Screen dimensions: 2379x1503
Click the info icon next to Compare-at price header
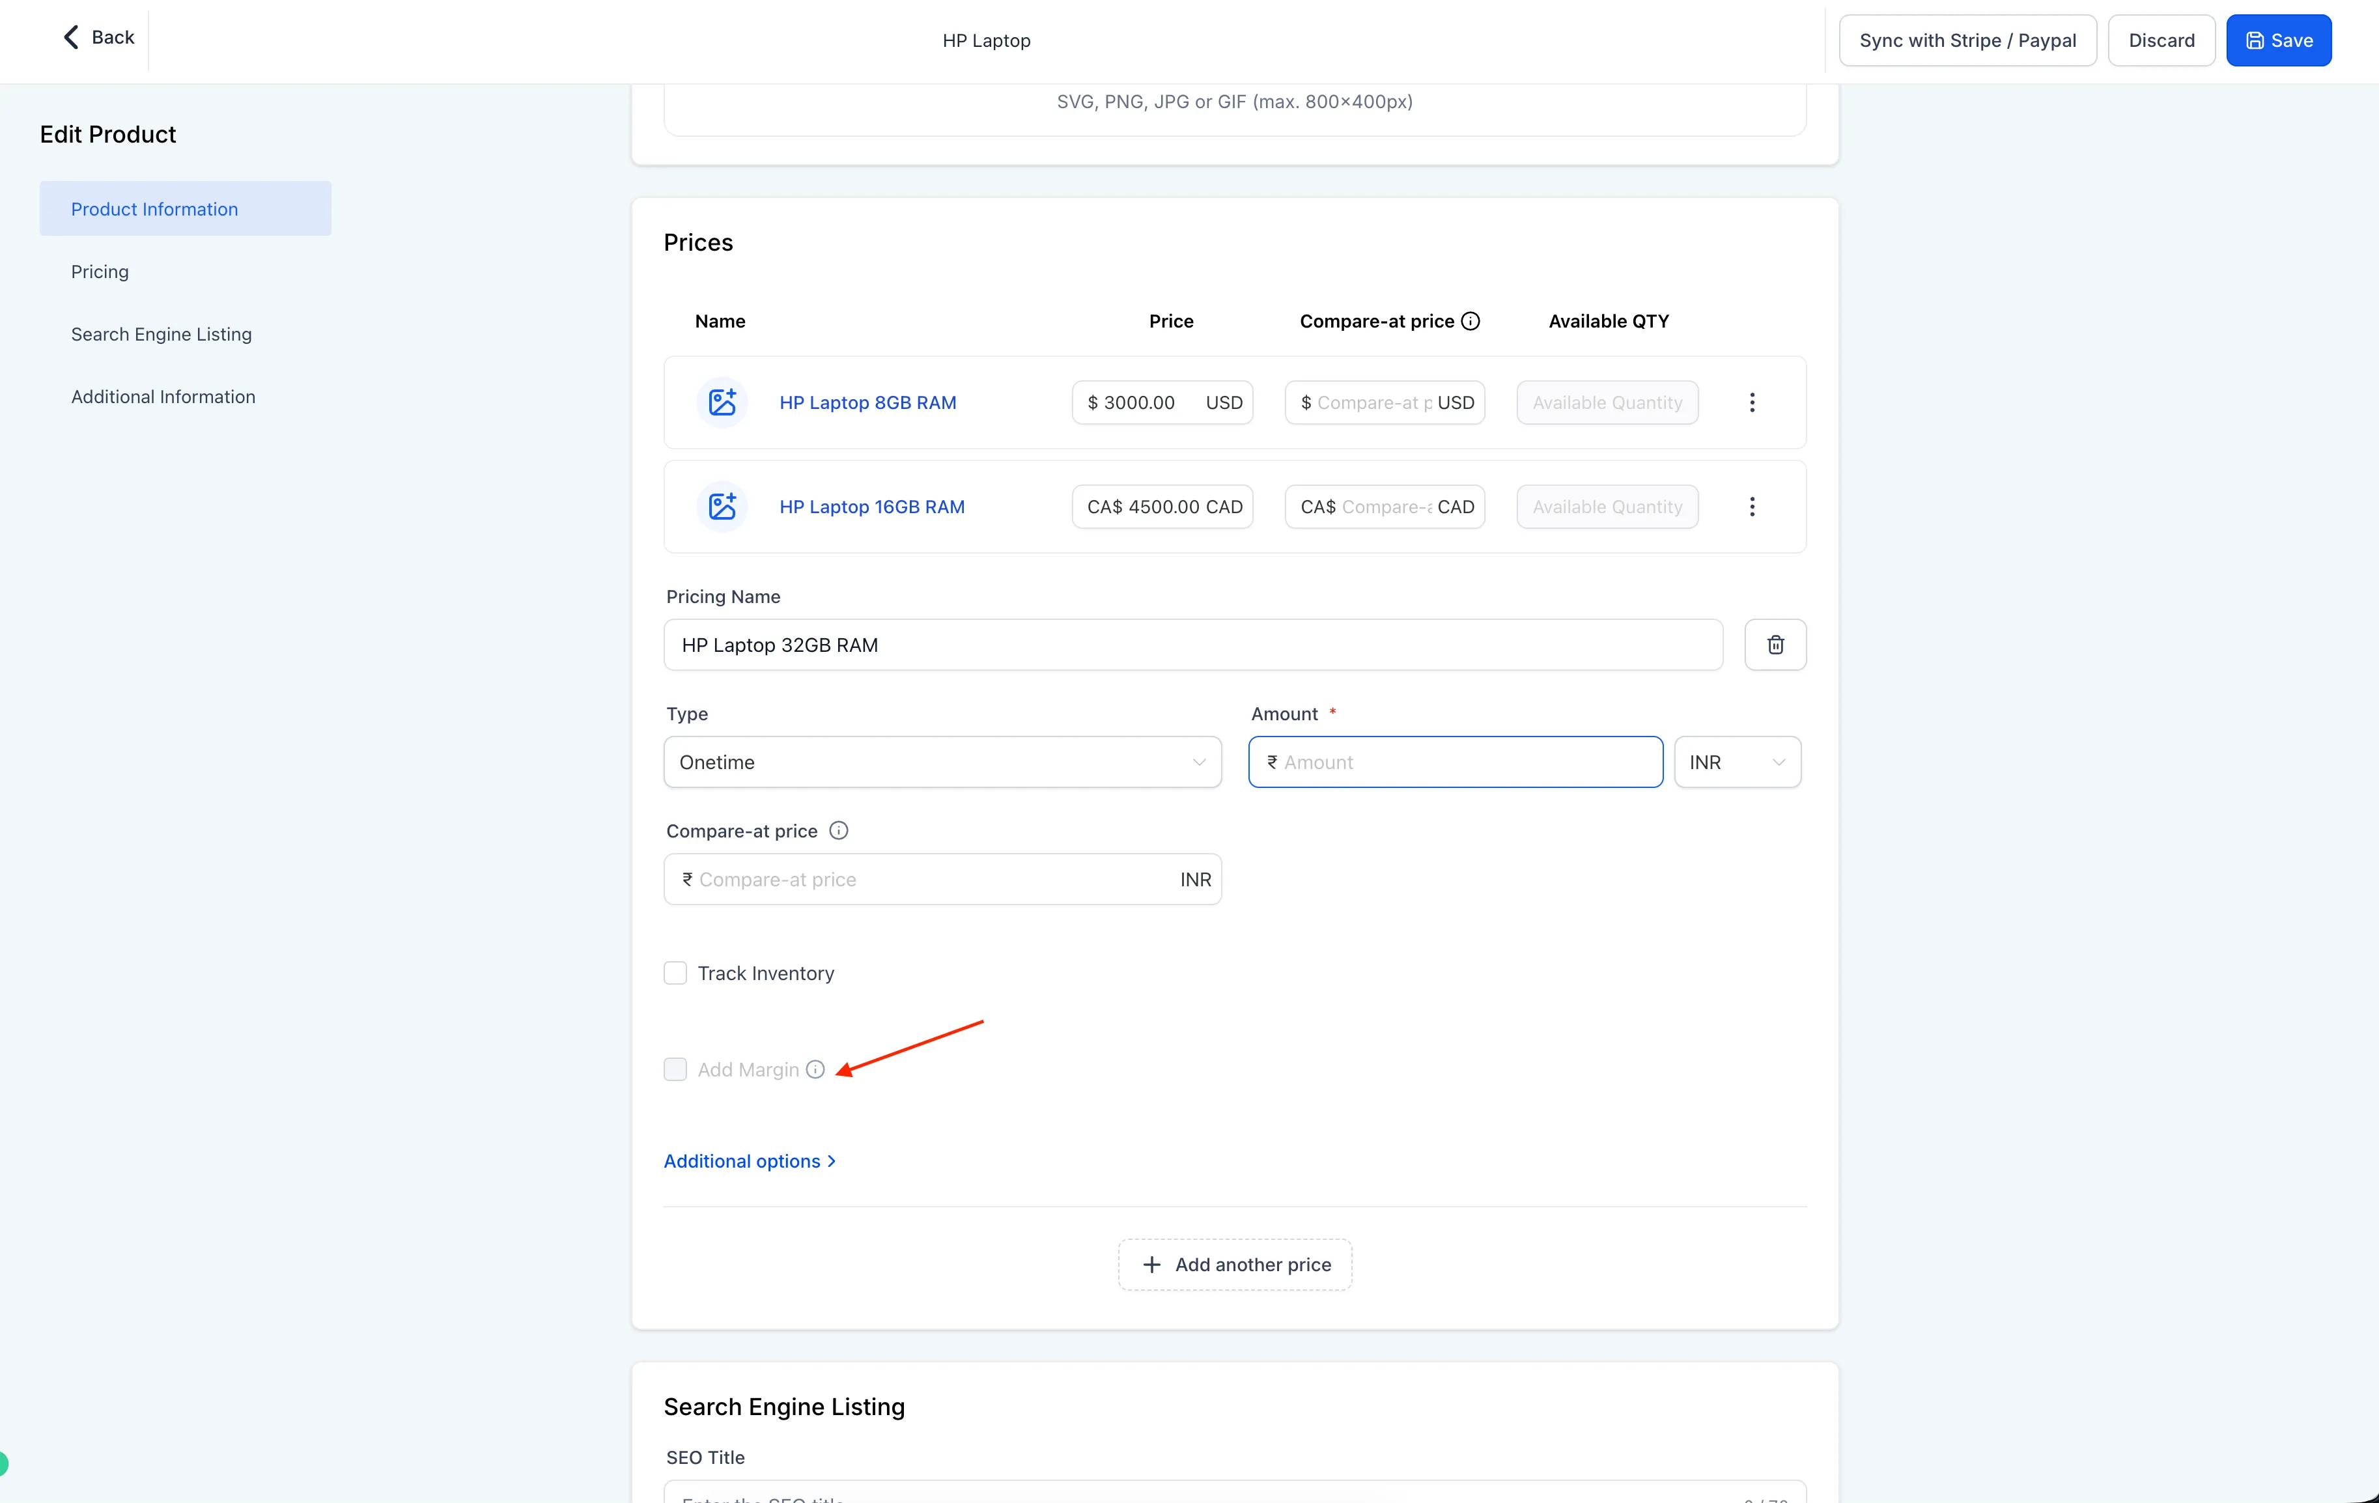tap(1471, 320)
